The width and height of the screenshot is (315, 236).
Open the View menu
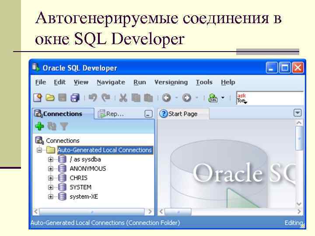tap(81, 82)
